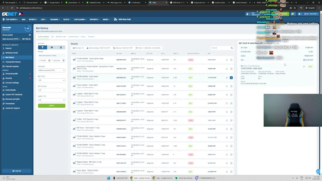
Task: Switch to the ir - Google Search browser tab
Action: coord(53,3)
